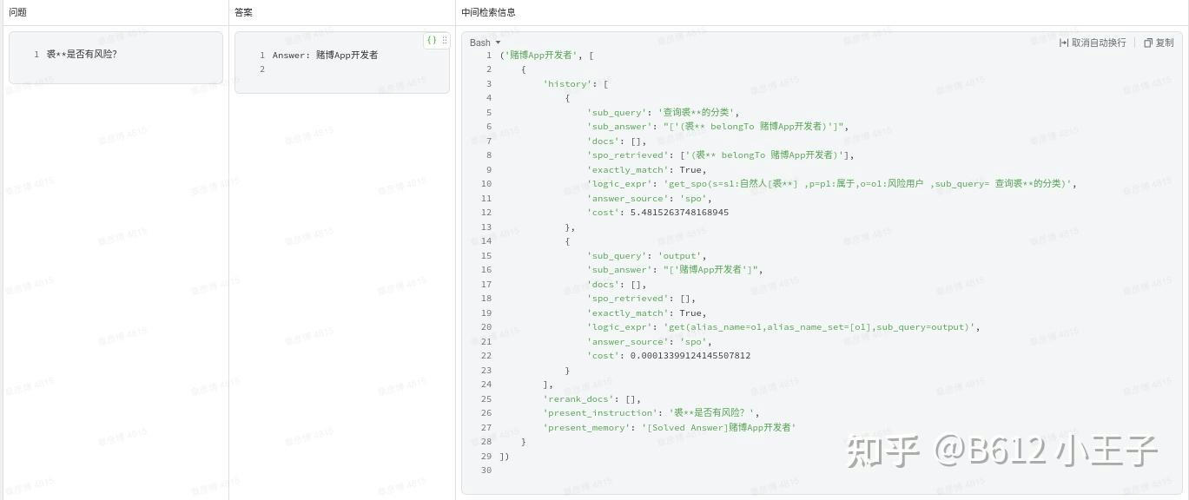
Task: Click the 'present_memory' code line
Action: [x=669, y=428]
